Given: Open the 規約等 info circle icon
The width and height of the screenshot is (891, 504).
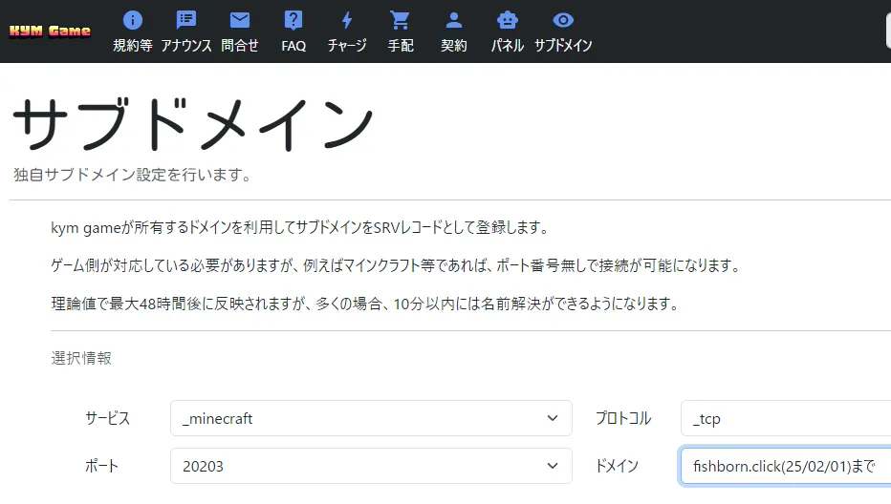Looking at the screenshot, I should 133,20.
